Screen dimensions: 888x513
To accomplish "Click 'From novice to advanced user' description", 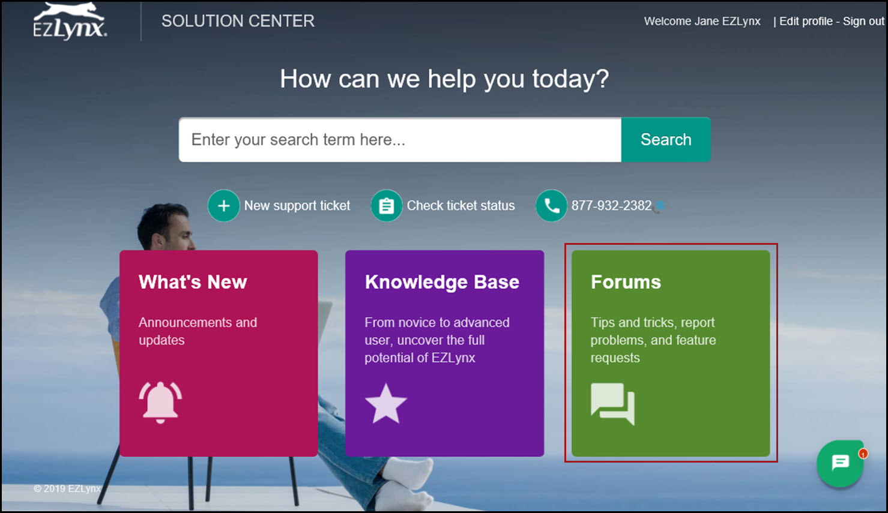I will (x=436, y=340).
